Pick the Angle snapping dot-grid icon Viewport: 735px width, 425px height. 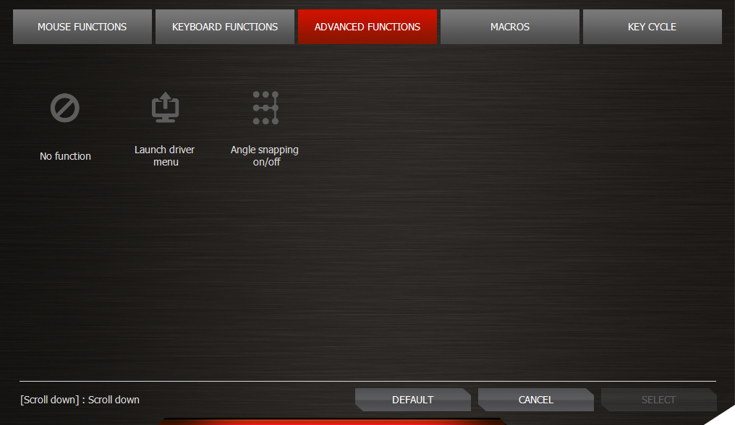coord(265,108)
